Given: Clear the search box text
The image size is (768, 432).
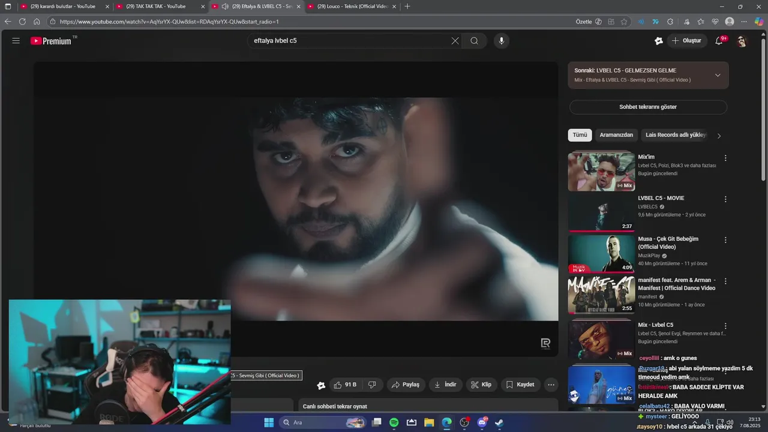Looking at the screenshot, I should tap(455, 41).
